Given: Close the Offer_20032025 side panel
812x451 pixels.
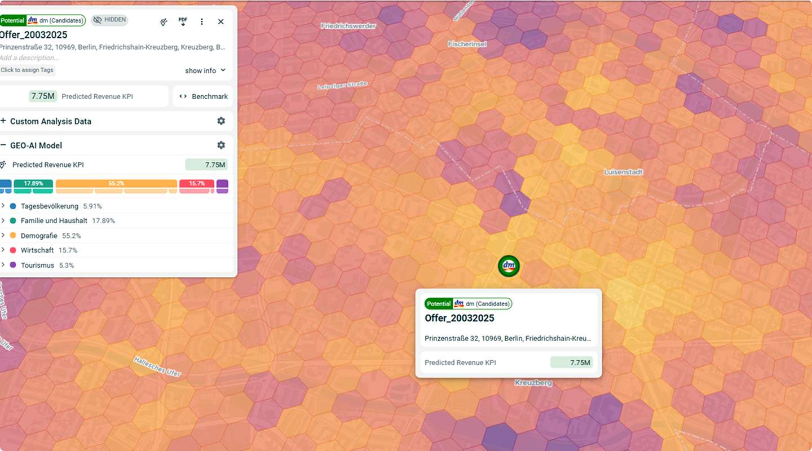Looking at the screenshot, I should (x=221, y=21).
